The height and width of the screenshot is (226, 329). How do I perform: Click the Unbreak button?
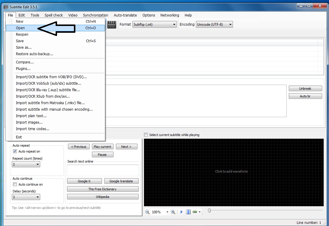tap(305, 89)
